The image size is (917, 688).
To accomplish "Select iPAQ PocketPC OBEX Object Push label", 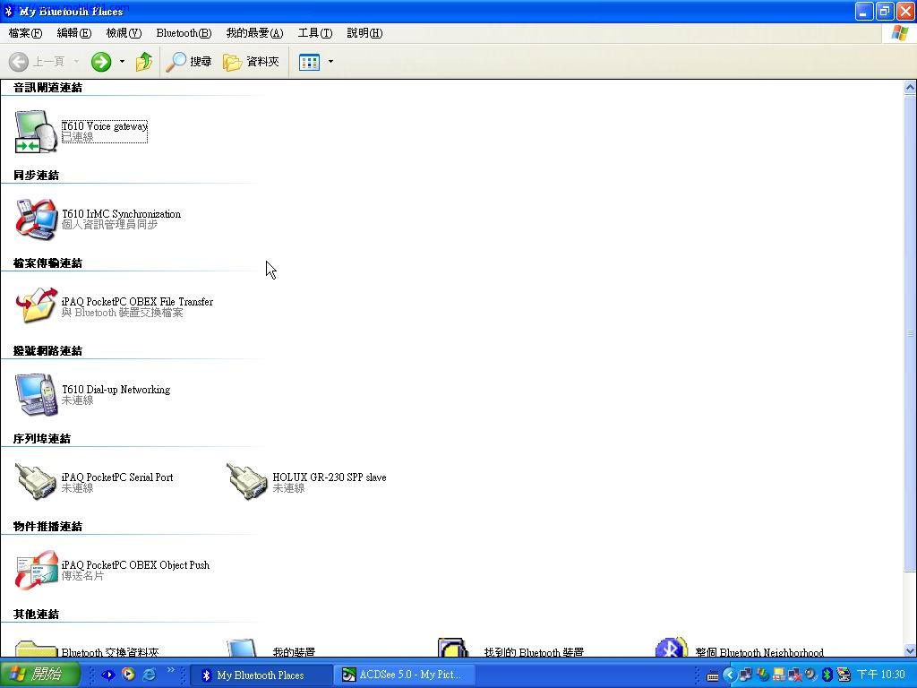I will 136,564.
